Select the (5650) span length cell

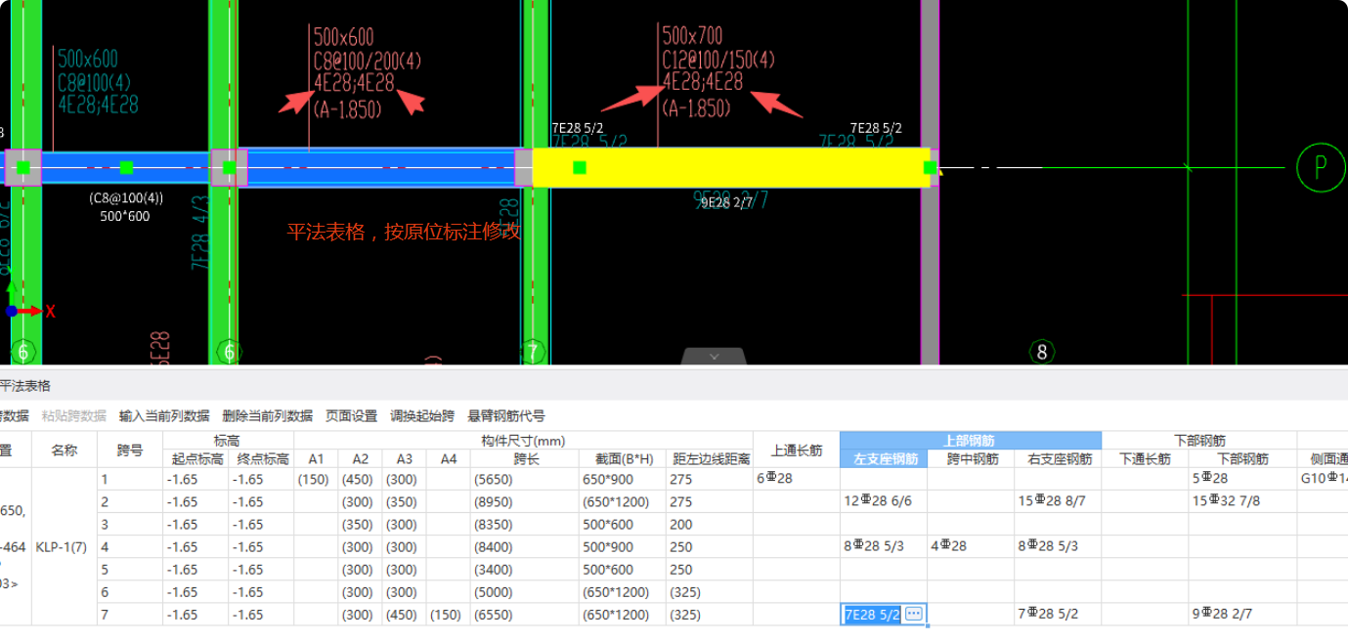click(x=526, y=479)
